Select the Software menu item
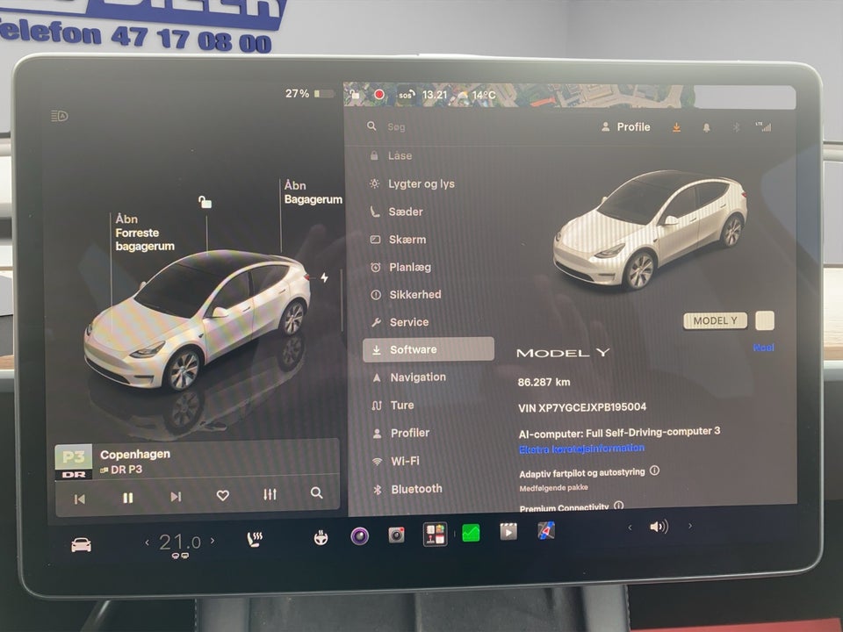 [x=429, y=349]
